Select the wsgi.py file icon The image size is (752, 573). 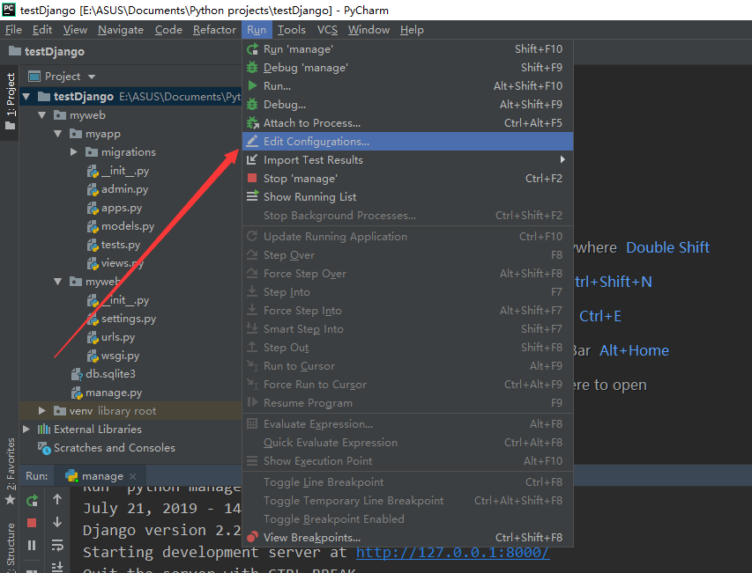pyautogui.click(x=93, y=356)
